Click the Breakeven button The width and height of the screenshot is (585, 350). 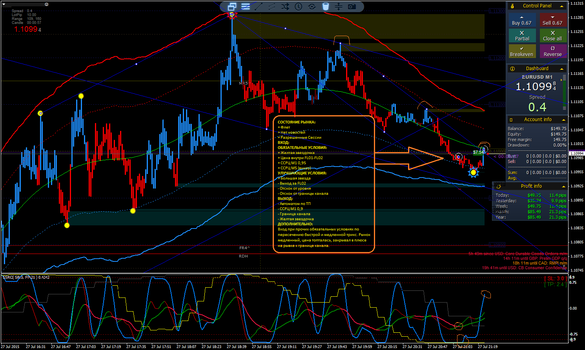tap(522, 51)
